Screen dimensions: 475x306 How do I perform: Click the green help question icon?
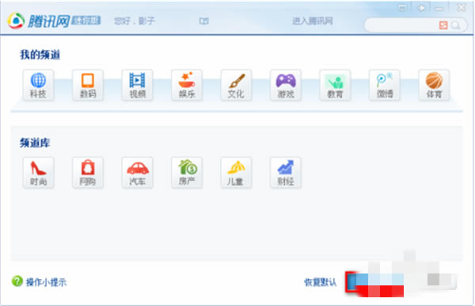17,281
